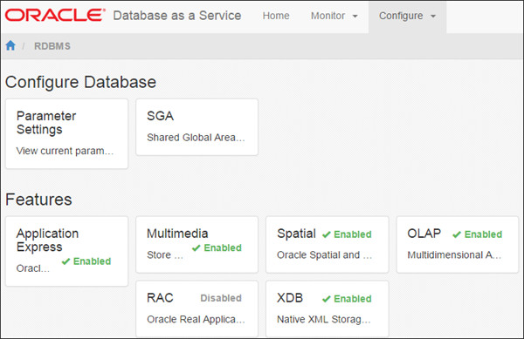Open the RAC feature card
524x339 pixels.
tap(197, 308)
